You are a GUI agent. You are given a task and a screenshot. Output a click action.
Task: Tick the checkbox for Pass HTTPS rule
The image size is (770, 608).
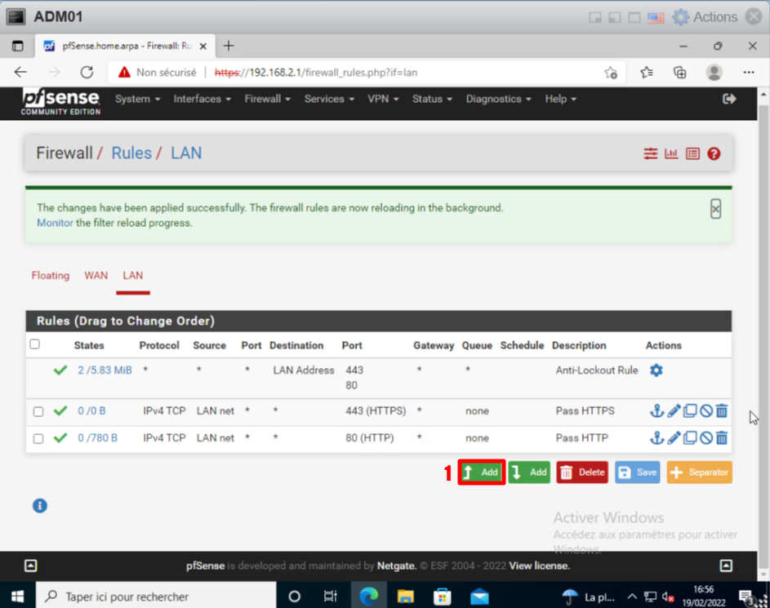coord(38,411)
